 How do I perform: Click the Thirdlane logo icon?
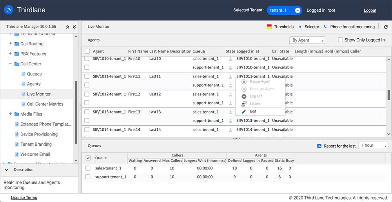[9, 10]
